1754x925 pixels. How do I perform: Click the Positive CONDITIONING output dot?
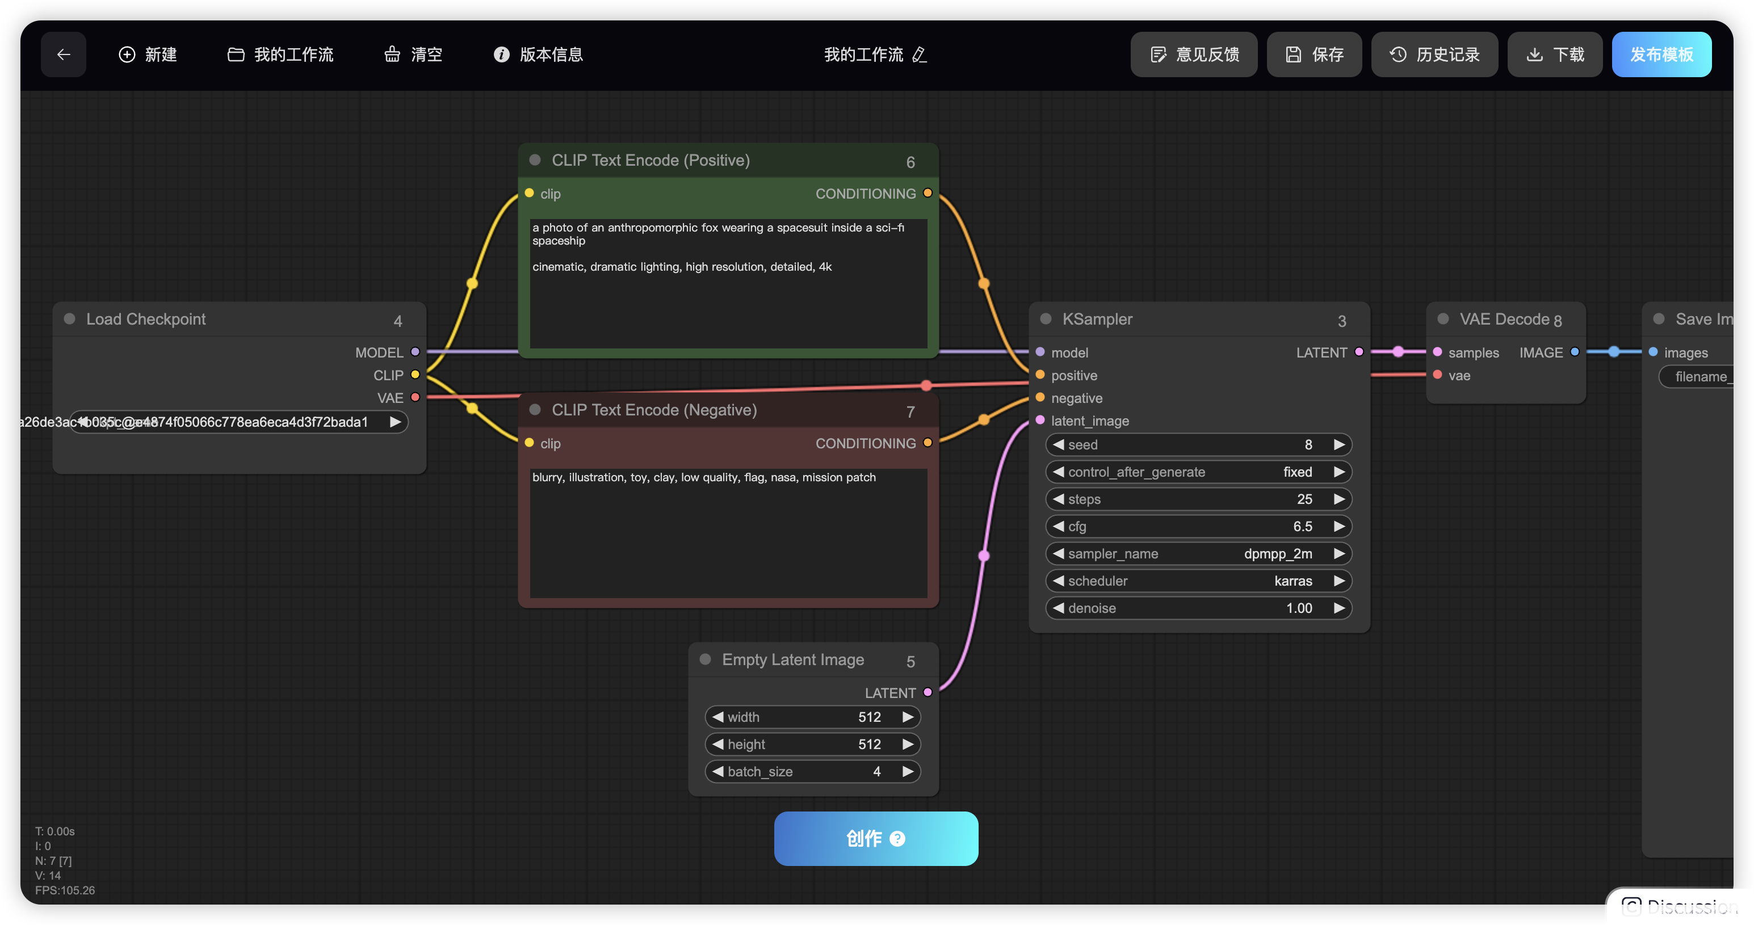(x=928, y=194)
